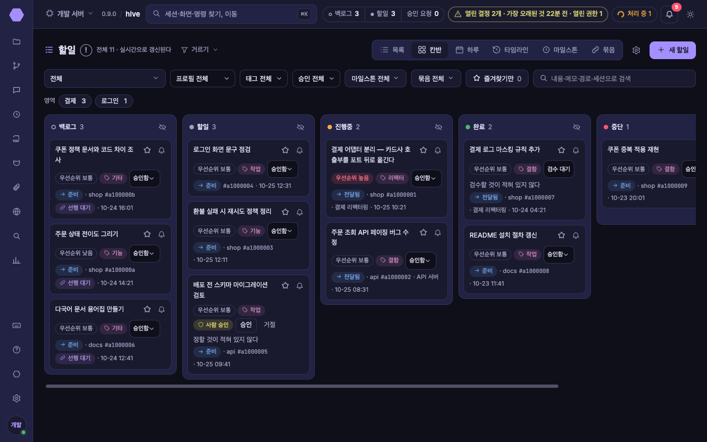
Task: Open the paperclip attachments sidebar icon
Action: pyautogui.click(x=17, y=187)
